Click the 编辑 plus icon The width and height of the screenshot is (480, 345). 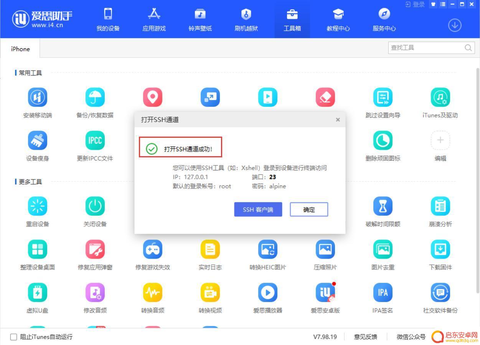pos(440,140)
